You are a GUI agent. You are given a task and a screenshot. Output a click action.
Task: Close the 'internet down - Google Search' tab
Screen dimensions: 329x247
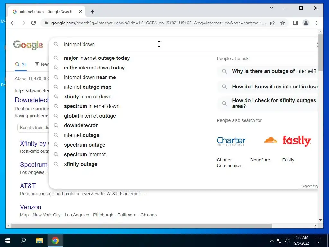coord(80,12)
